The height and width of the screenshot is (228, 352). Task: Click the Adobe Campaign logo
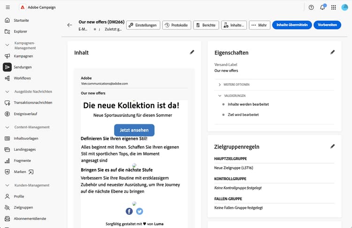[x=23, y=8]
